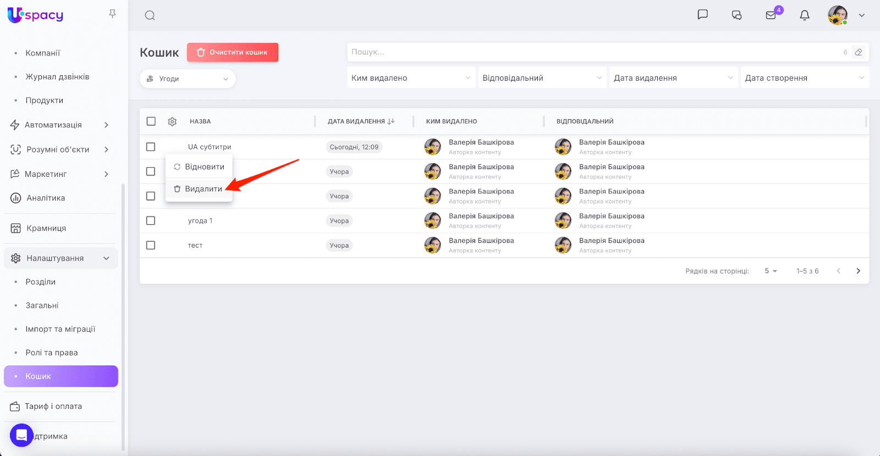Open Ролі та права settings page
The height and width of the screenshot is (456, 880).
(52, 353)
